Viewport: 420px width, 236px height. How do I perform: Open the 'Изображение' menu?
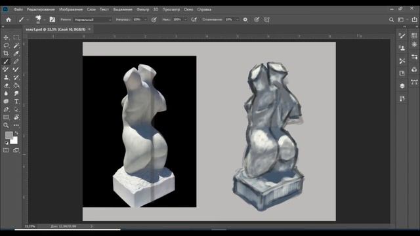tap(71, 9)
